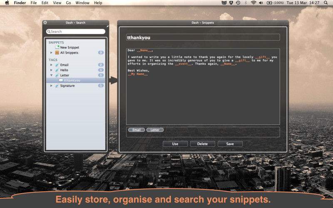
Task: Click the cat face menu bar icon
Action: (224, 3)
